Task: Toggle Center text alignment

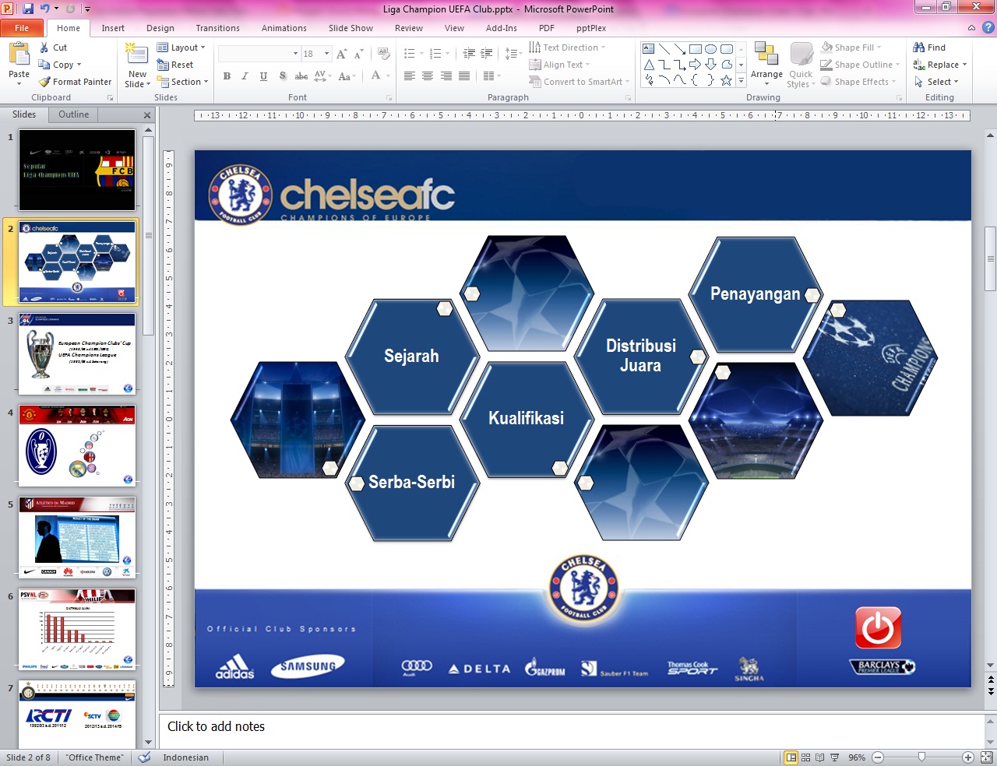Action: pyautogui.click(x=428, y=76)
